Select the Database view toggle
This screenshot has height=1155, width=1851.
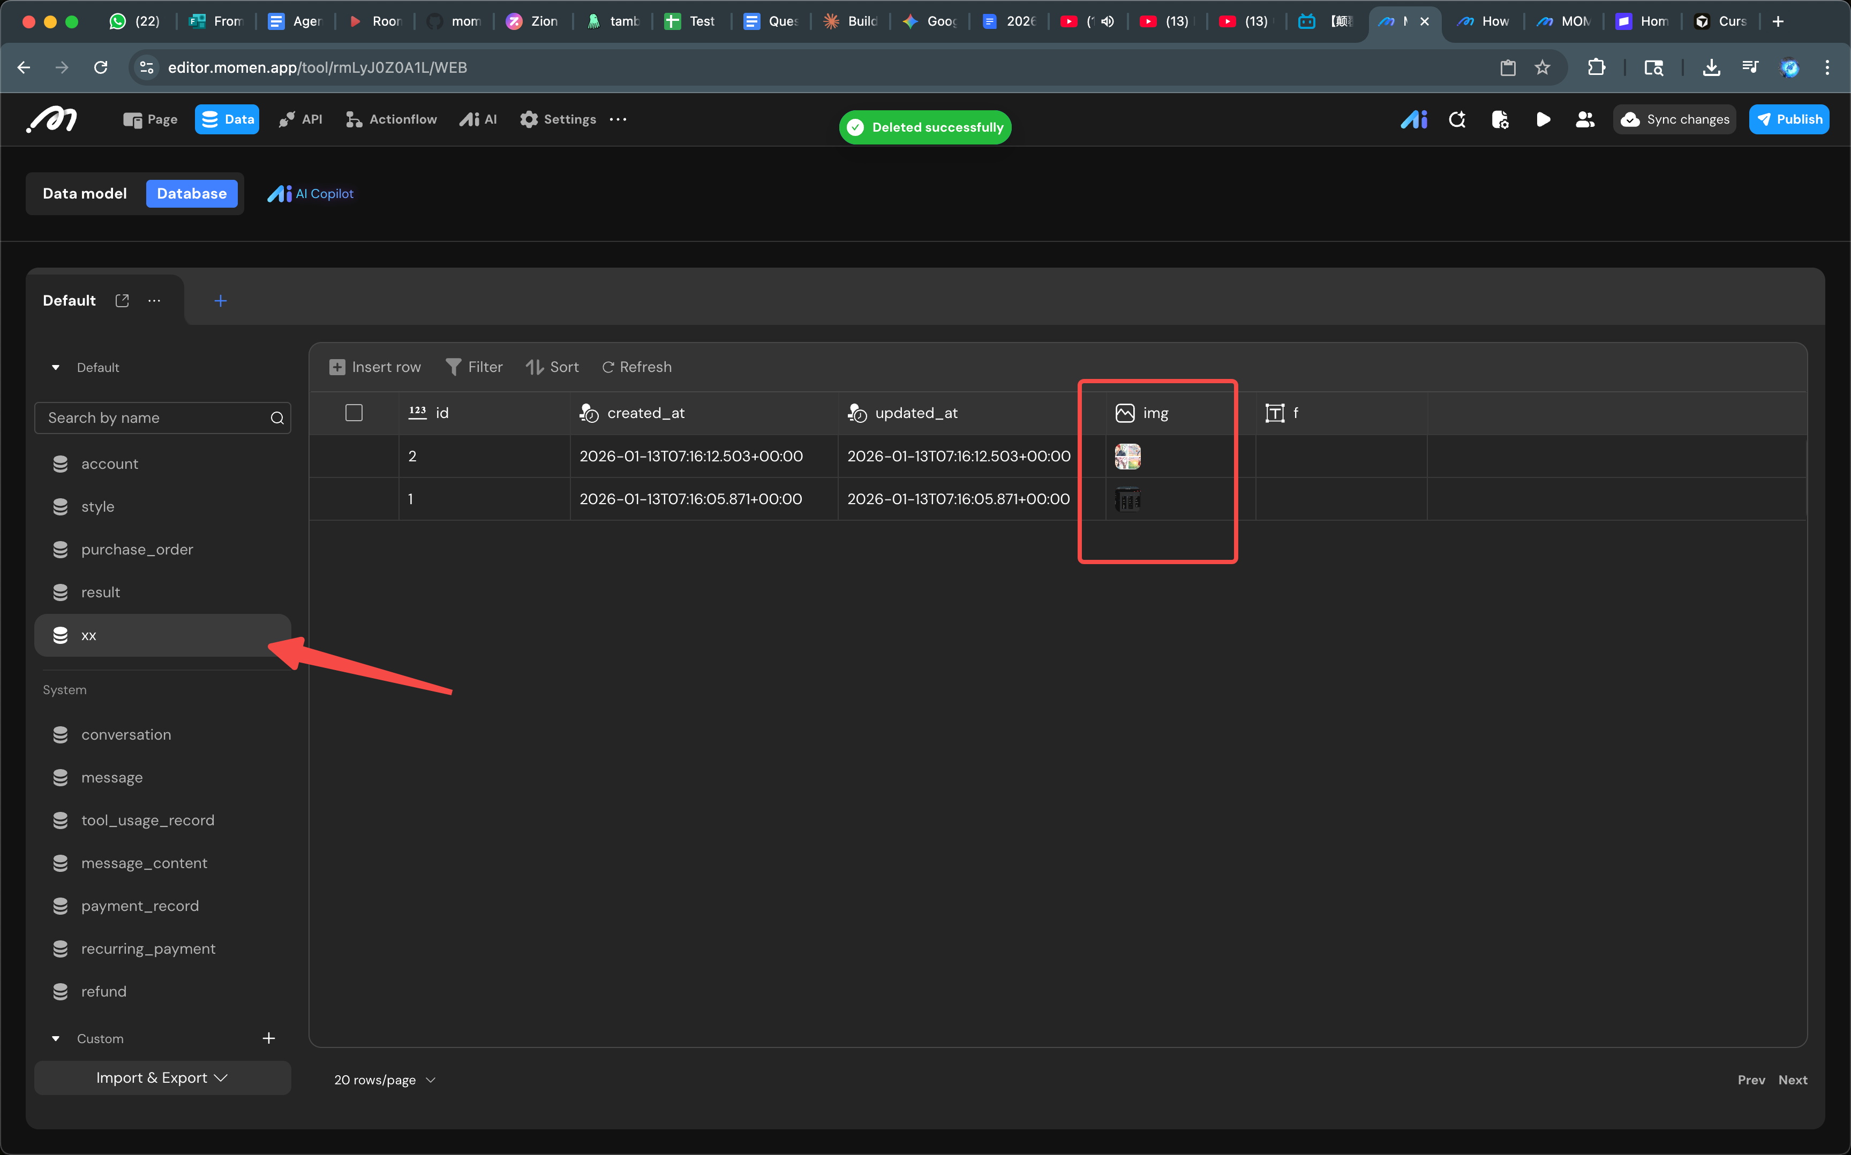coord(191,193)
